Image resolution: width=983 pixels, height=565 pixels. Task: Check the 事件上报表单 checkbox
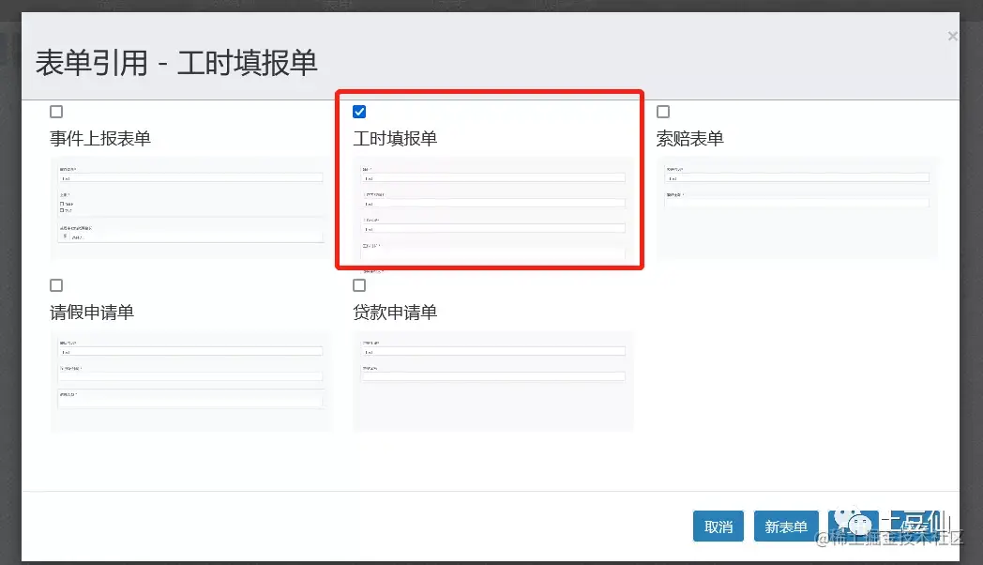tap(56, 111)
